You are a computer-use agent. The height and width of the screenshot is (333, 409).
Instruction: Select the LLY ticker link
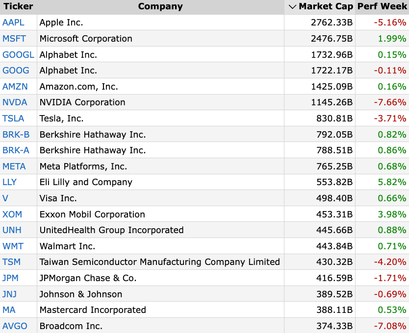click(x=9, y=182)
